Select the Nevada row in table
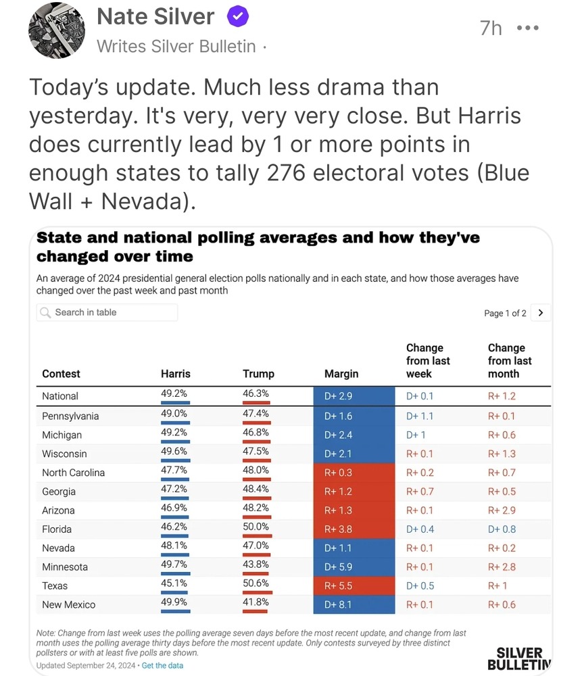Image resolution: width=582 pixels, height=676 pixels. 293,548
